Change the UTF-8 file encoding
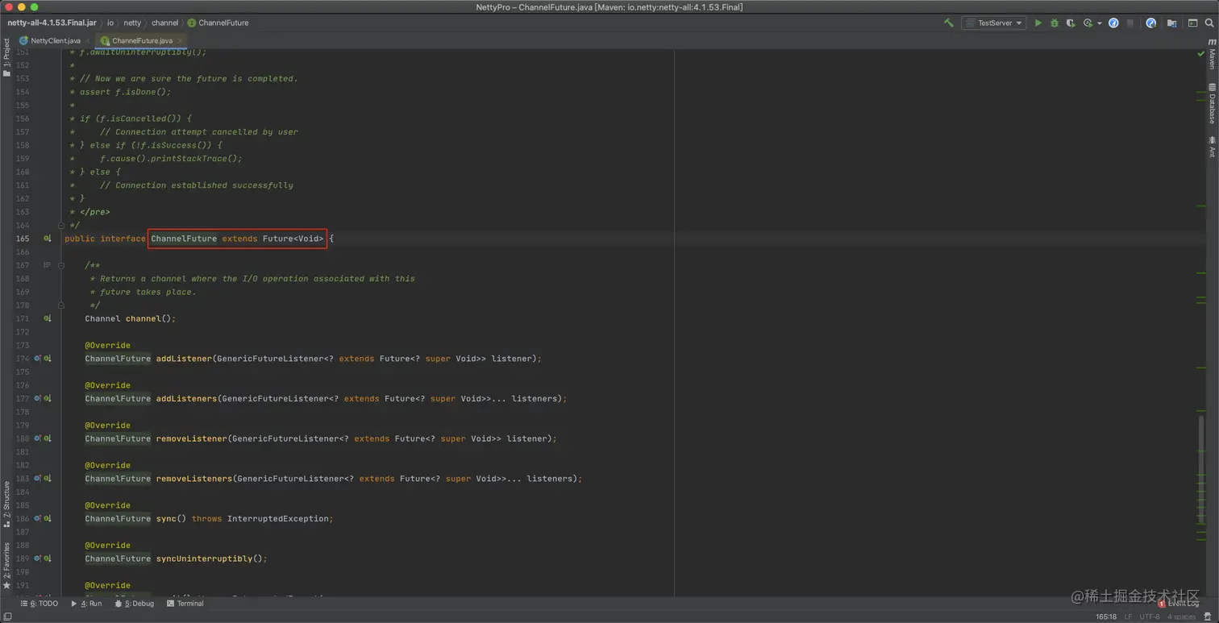1219x623 pixels. (x=1150, y=617)
